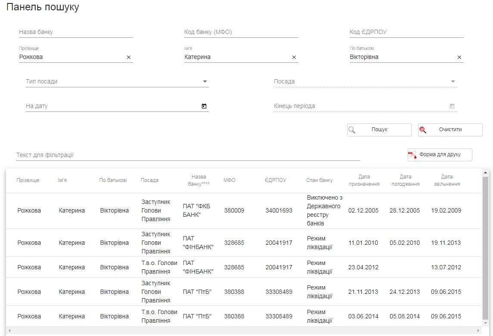Image resolution: width=493 pixels, height=336 pixels.
Task: Click the PDF icon in Форма для друку
Action: point(412,155)
